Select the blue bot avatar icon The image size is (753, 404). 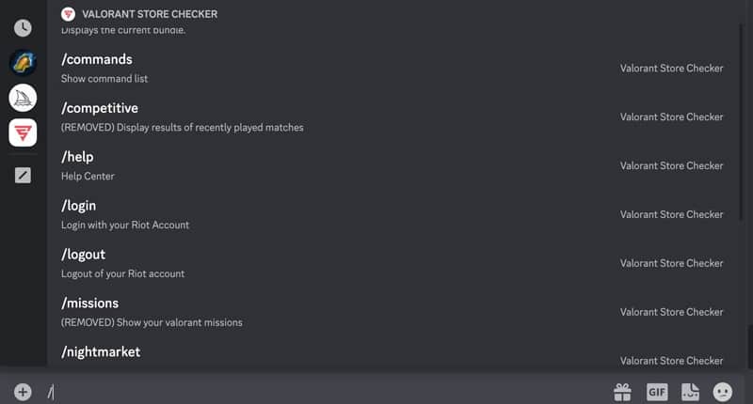[23, 63]
